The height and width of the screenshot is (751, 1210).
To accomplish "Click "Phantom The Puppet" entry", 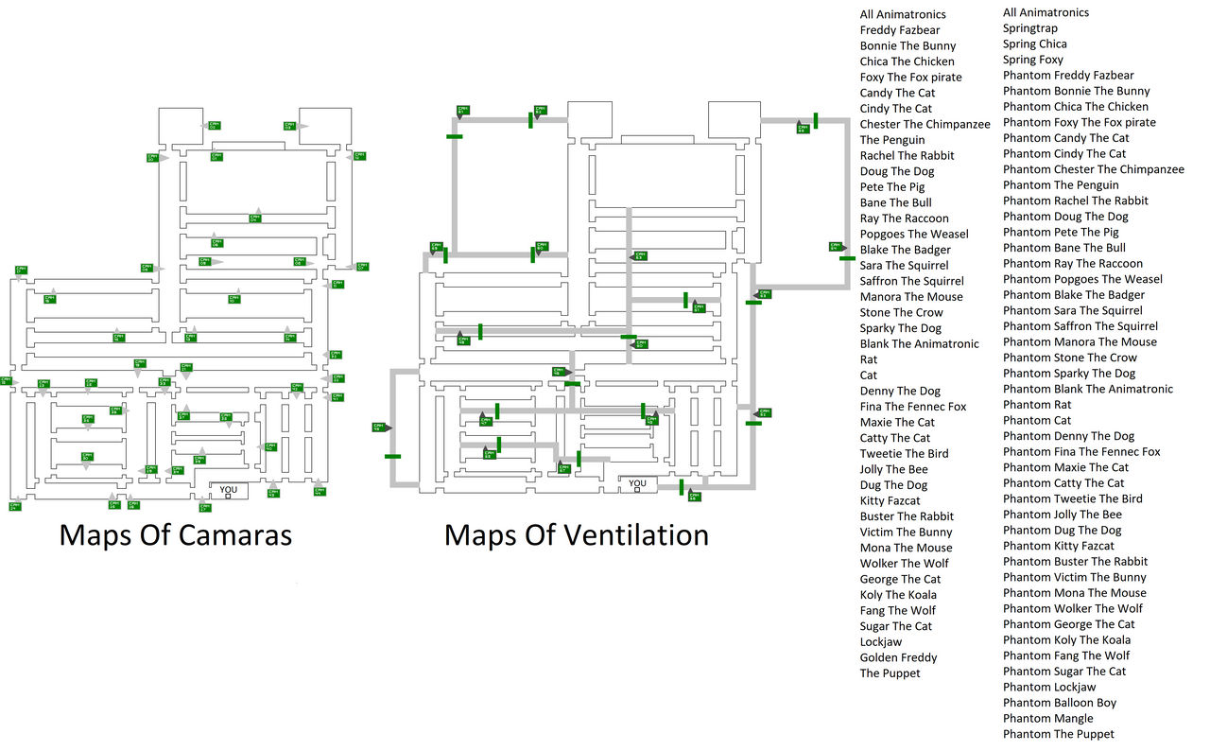I will click(x=1059, y=734).
